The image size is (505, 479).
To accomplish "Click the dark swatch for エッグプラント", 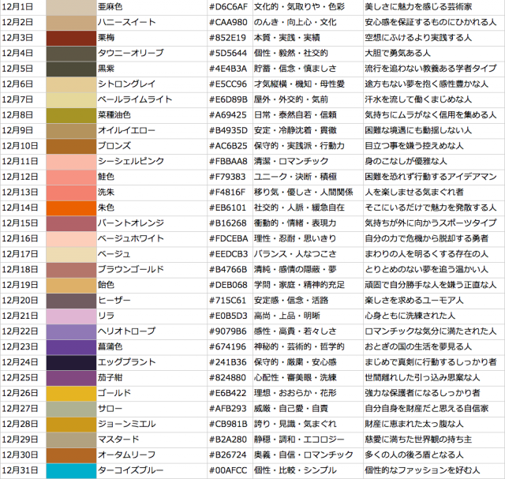I will [x=71, y=362].
